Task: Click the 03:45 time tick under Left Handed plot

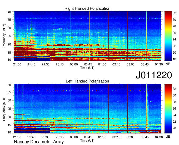Action: tap(145, 137)
